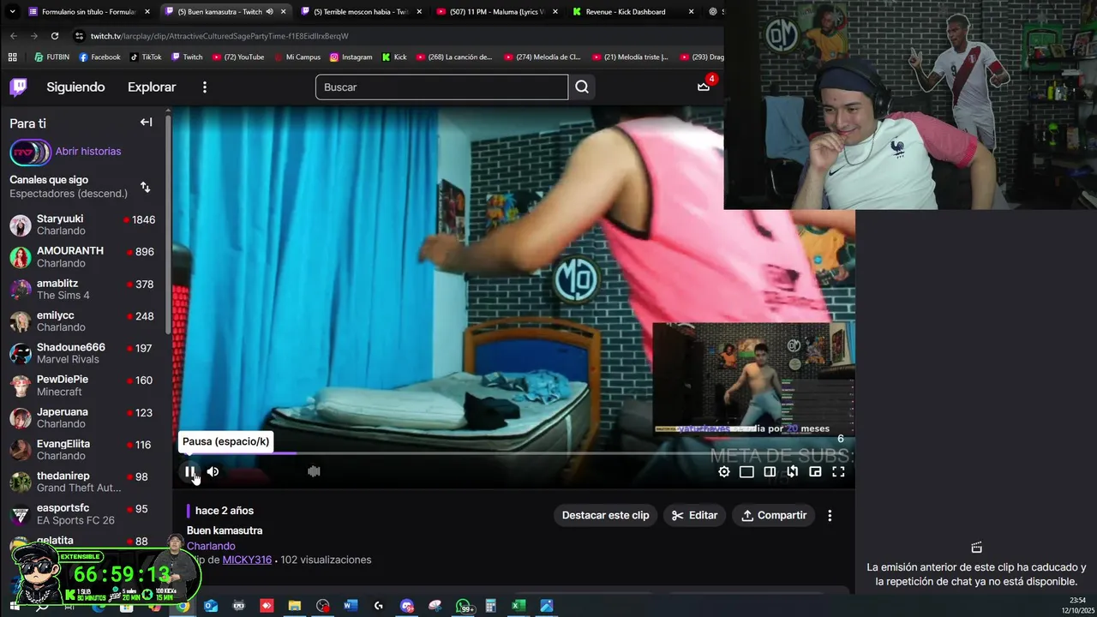Open the FUTBIN bookmark
The image size is (1097, 617).
[52, 57]
